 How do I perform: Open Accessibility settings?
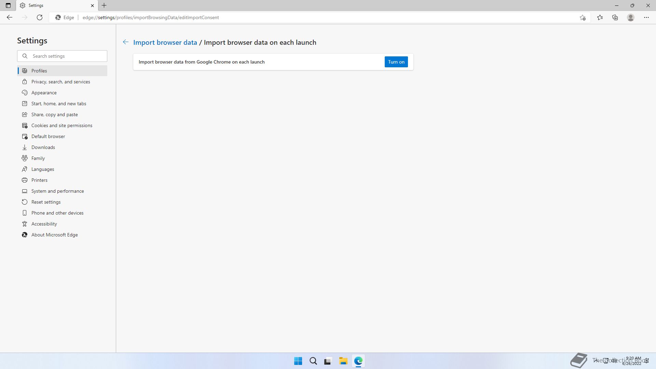tap(62, 224)
